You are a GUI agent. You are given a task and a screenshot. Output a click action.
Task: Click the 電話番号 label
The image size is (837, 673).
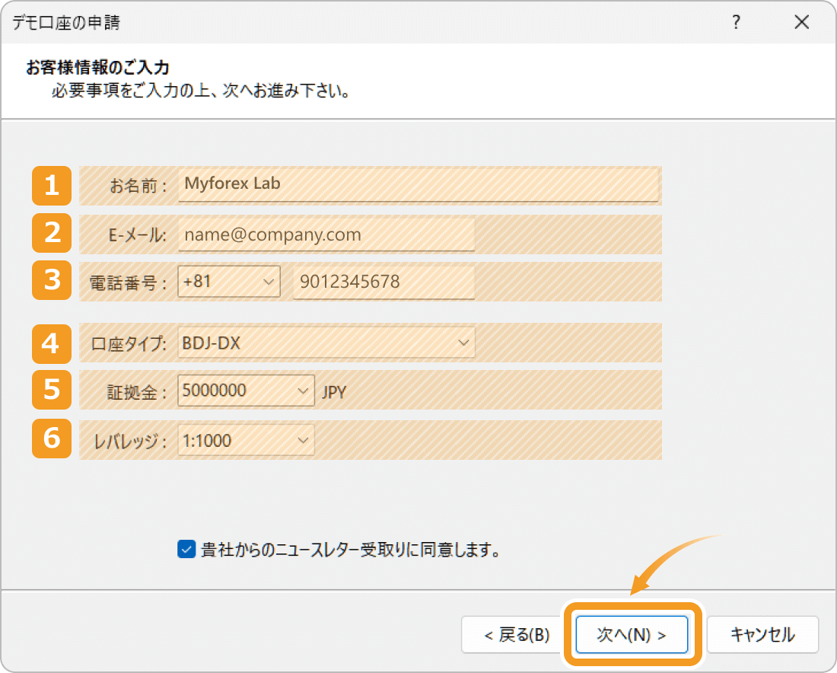tap(128, 282)
